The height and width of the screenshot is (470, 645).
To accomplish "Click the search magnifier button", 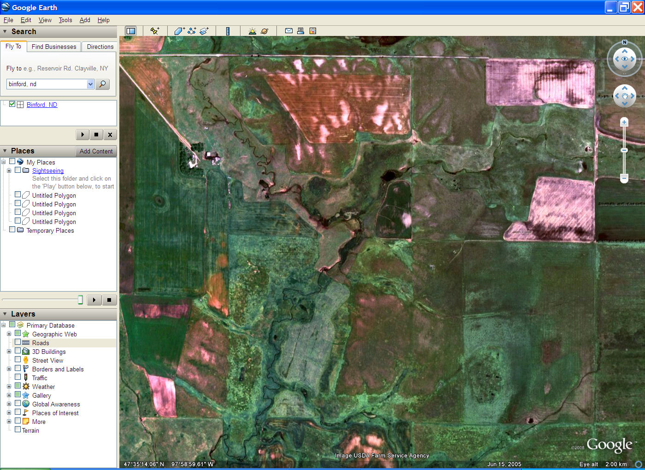I will (x=102, y=84).
